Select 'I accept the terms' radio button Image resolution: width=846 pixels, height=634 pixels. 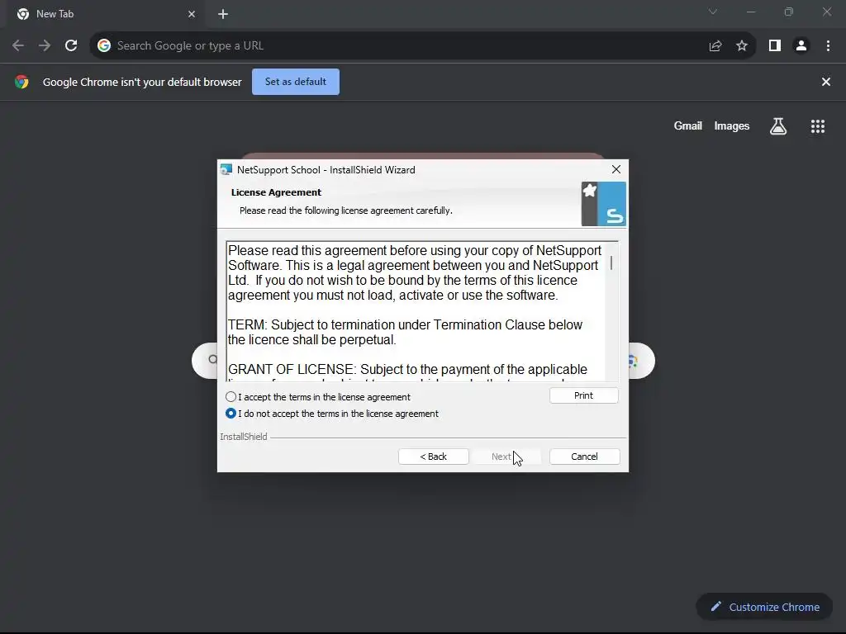[x=231, y=397]
